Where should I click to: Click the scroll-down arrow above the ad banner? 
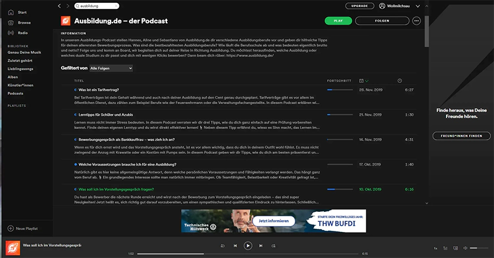click(427, 203)
